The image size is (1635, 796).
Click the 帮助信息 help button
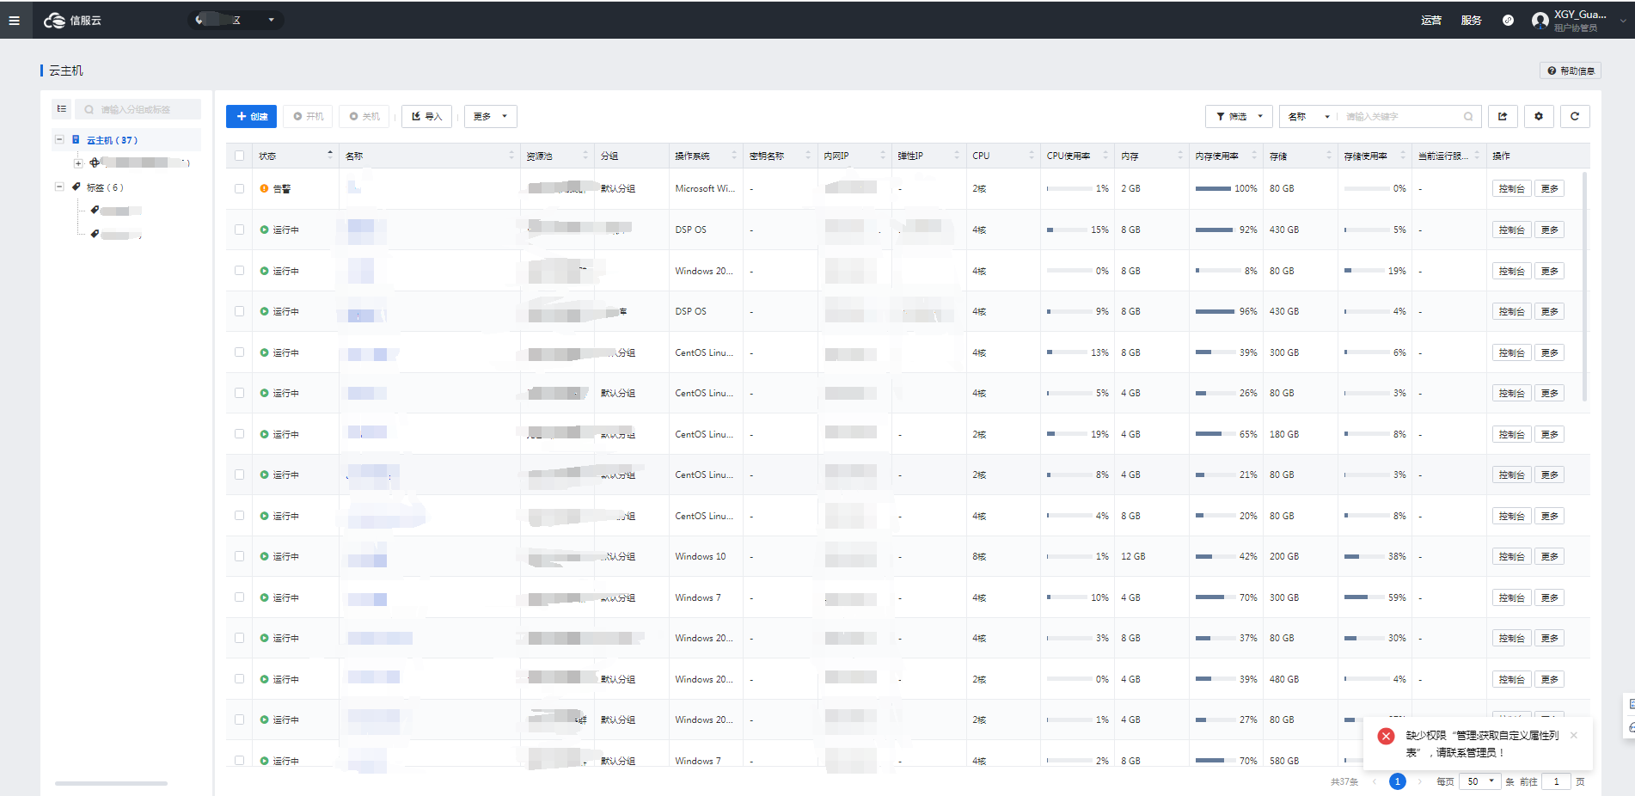tap(1571, 71)
